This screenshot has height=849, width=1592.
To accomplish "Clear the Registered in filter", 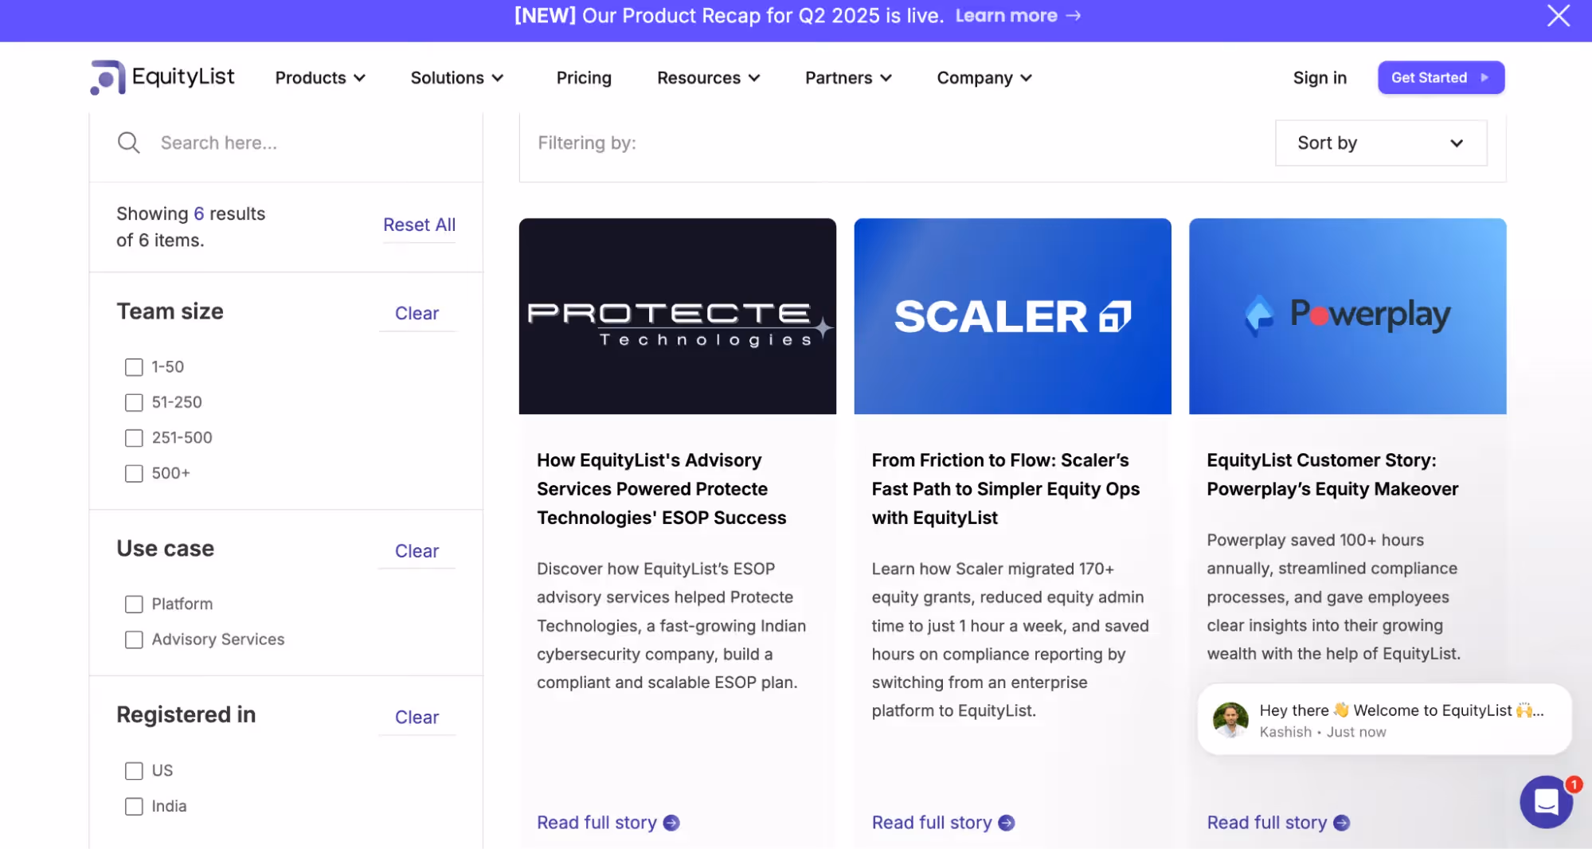I will pos(417,717).
